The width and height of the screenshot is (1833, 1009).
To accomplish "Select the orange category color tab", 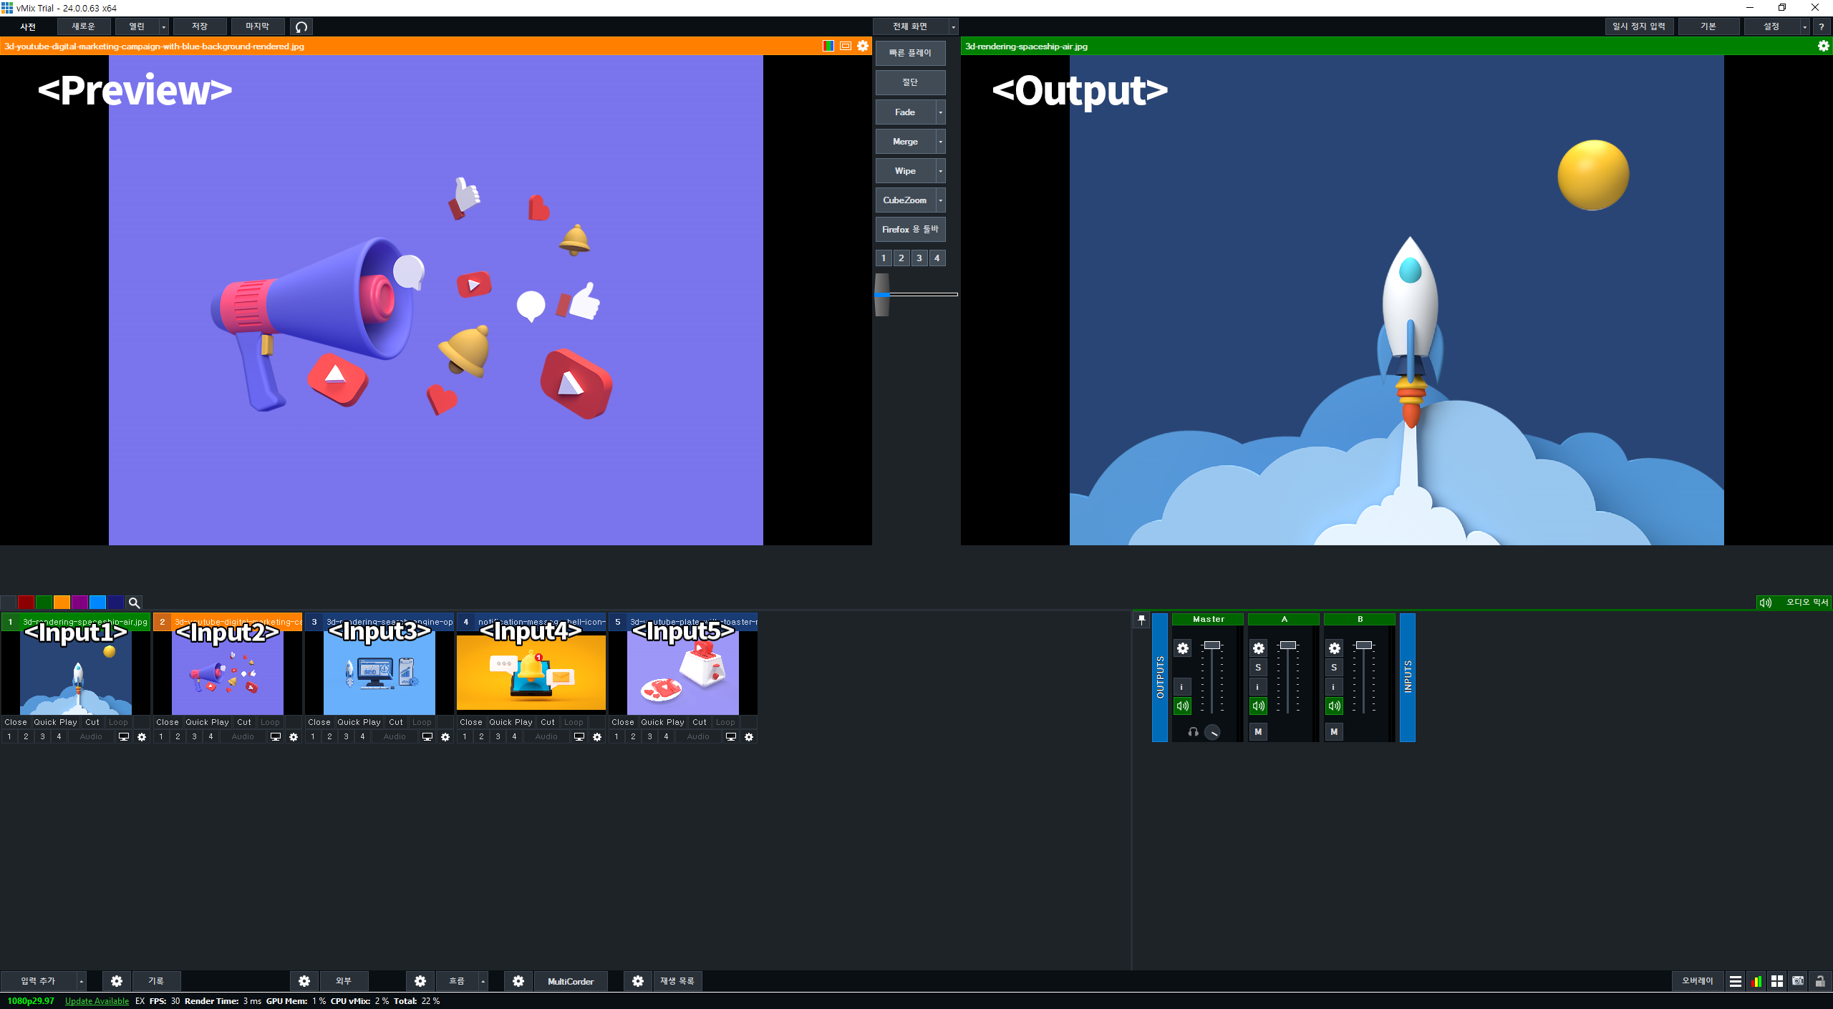I will click(62, 603).
